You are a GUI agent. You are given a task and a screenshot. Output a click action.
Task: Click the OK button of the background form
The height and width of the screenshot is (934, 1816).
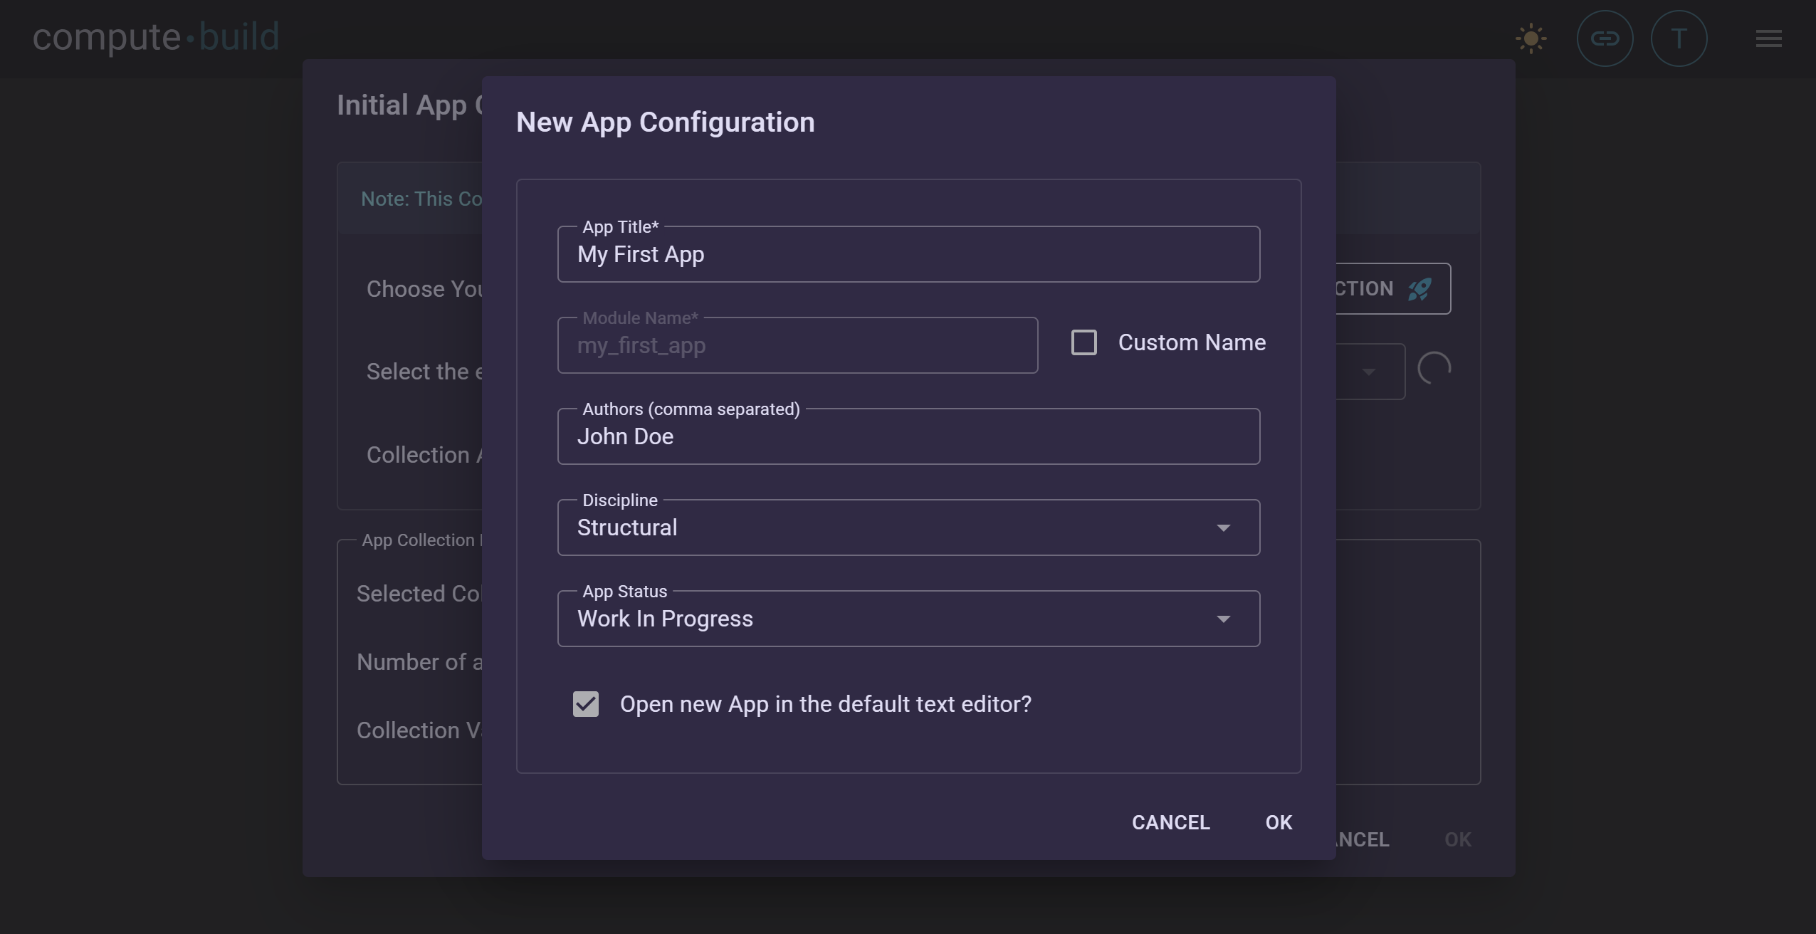point(1457,839)
